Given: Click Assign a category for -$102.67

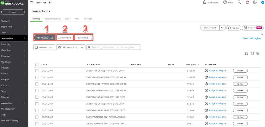Looking at the screenshot, I should tap(217, 77).
